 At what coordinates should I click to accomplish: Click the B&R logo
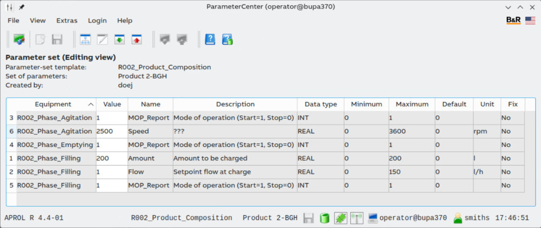[513, 20]
